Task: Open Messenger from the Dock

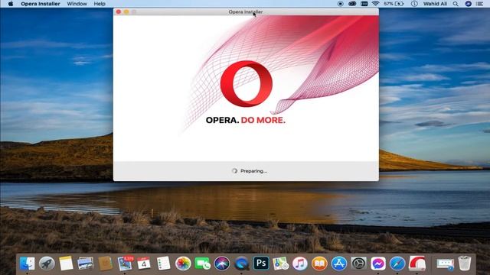Action: 377,264
